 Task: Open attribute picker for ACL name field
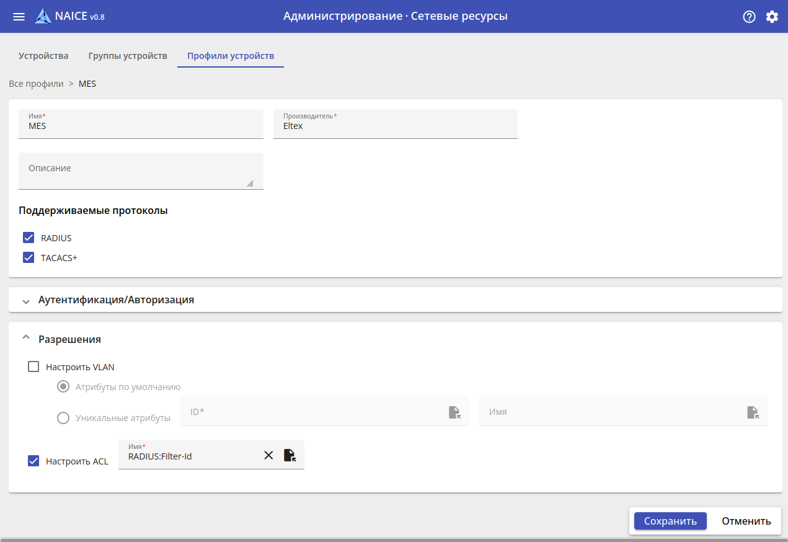pyautogui.click(x=290, y=455)
